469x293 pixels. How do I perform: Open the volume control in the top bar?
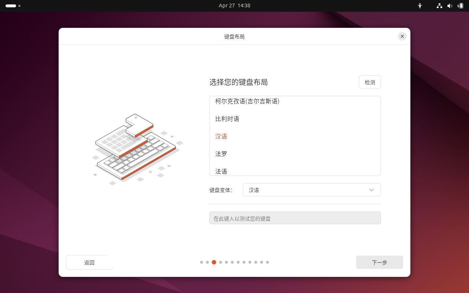pos(450,6)
